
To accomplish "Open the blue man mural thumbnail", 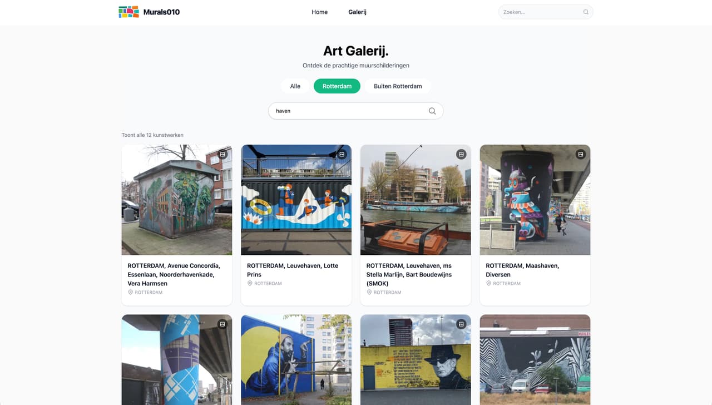I will tap(296, 359).
